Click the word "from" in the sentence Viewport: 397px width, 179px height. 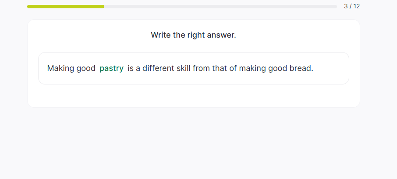click(201, 68)
